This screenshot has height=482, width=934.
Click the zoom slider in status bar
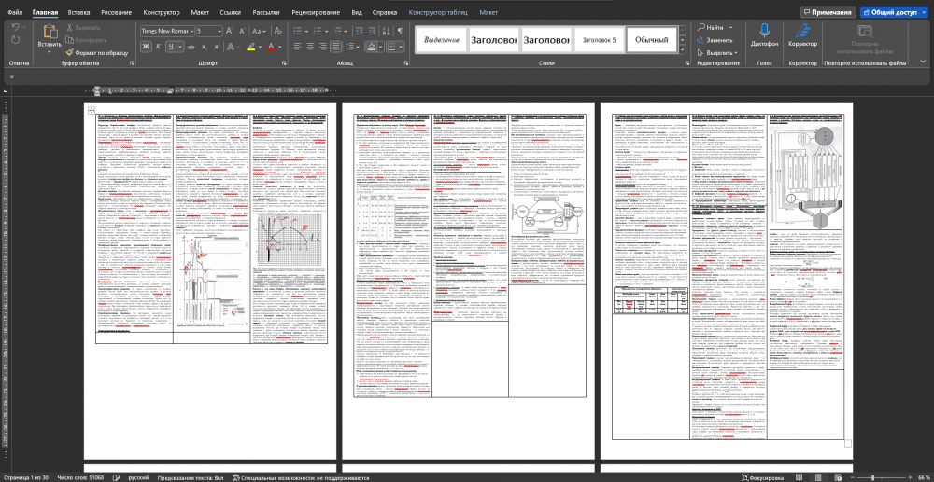click(x=872, y=477)
